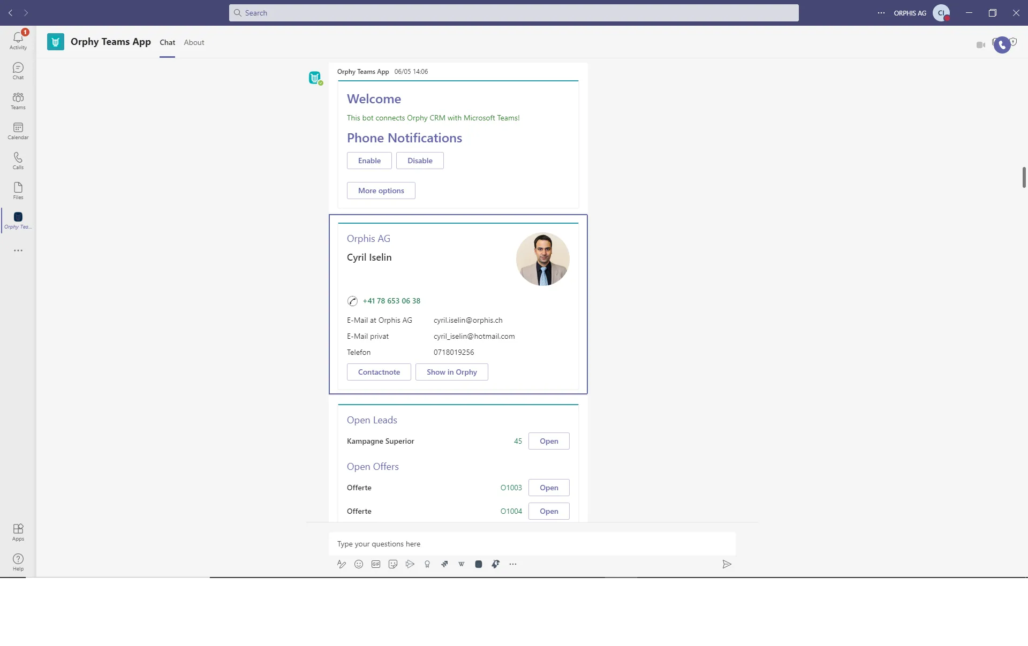Click the Wikipedia W compose extension
This screenshot has height=646, width=1028.
(462, 564)
